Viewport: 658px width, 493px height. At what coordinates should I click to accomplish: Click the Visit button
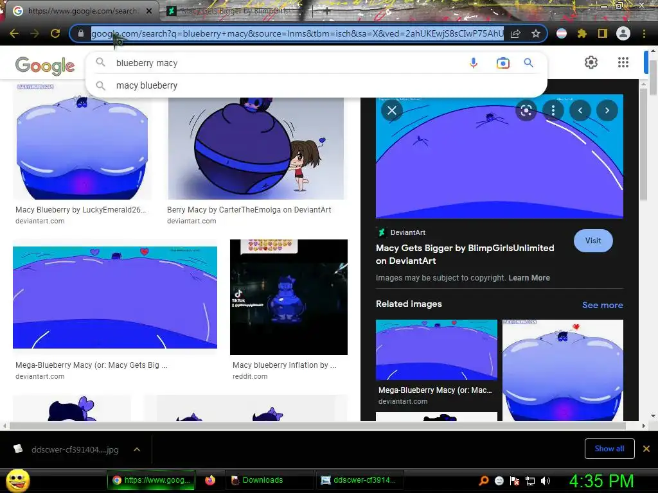click(x=593, y=241)
